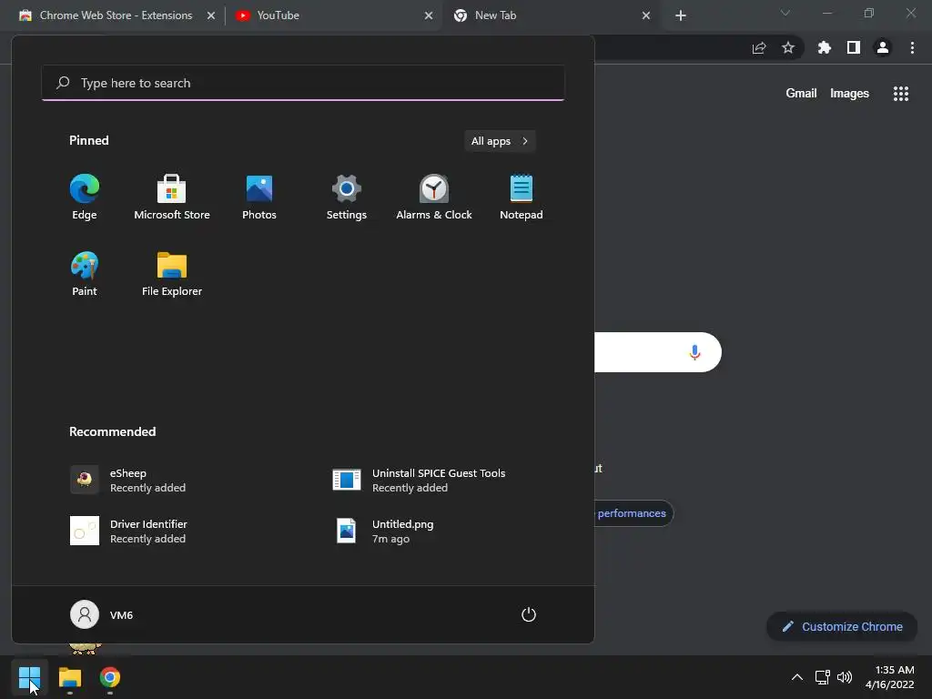Bookmark this page with star
This screenshot has width=932, height=699.
coord(788,47)
